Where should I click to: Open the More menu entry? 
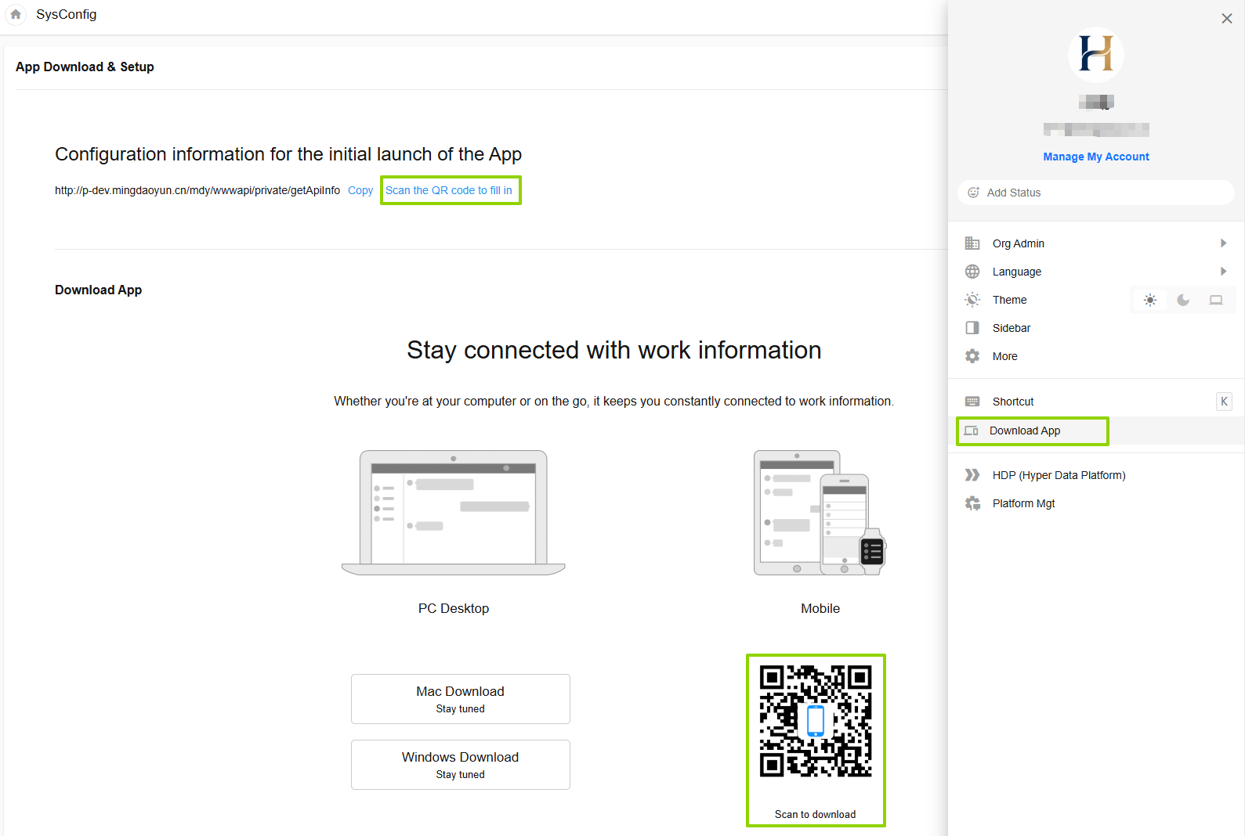click(x=1096, y=356)
